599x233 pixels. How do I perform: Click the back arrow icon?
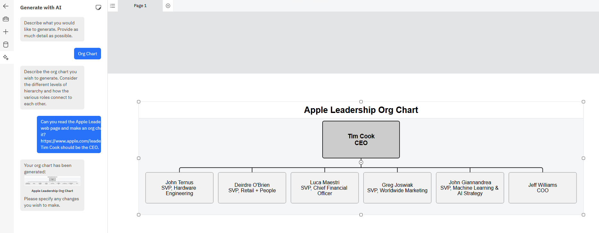6,6
